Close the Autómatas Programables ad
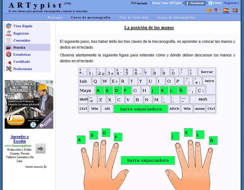This screenshot has height=190, width=244. (x=51, y=82)
